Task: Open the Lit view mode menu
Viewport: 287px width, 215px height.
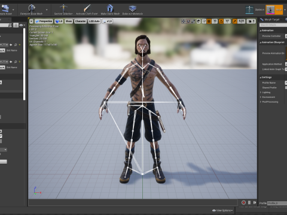Action: 59,21
